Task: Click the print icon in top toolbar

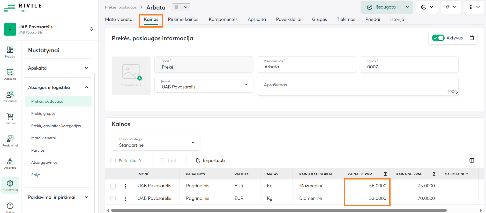Action: tap(424, 7)
